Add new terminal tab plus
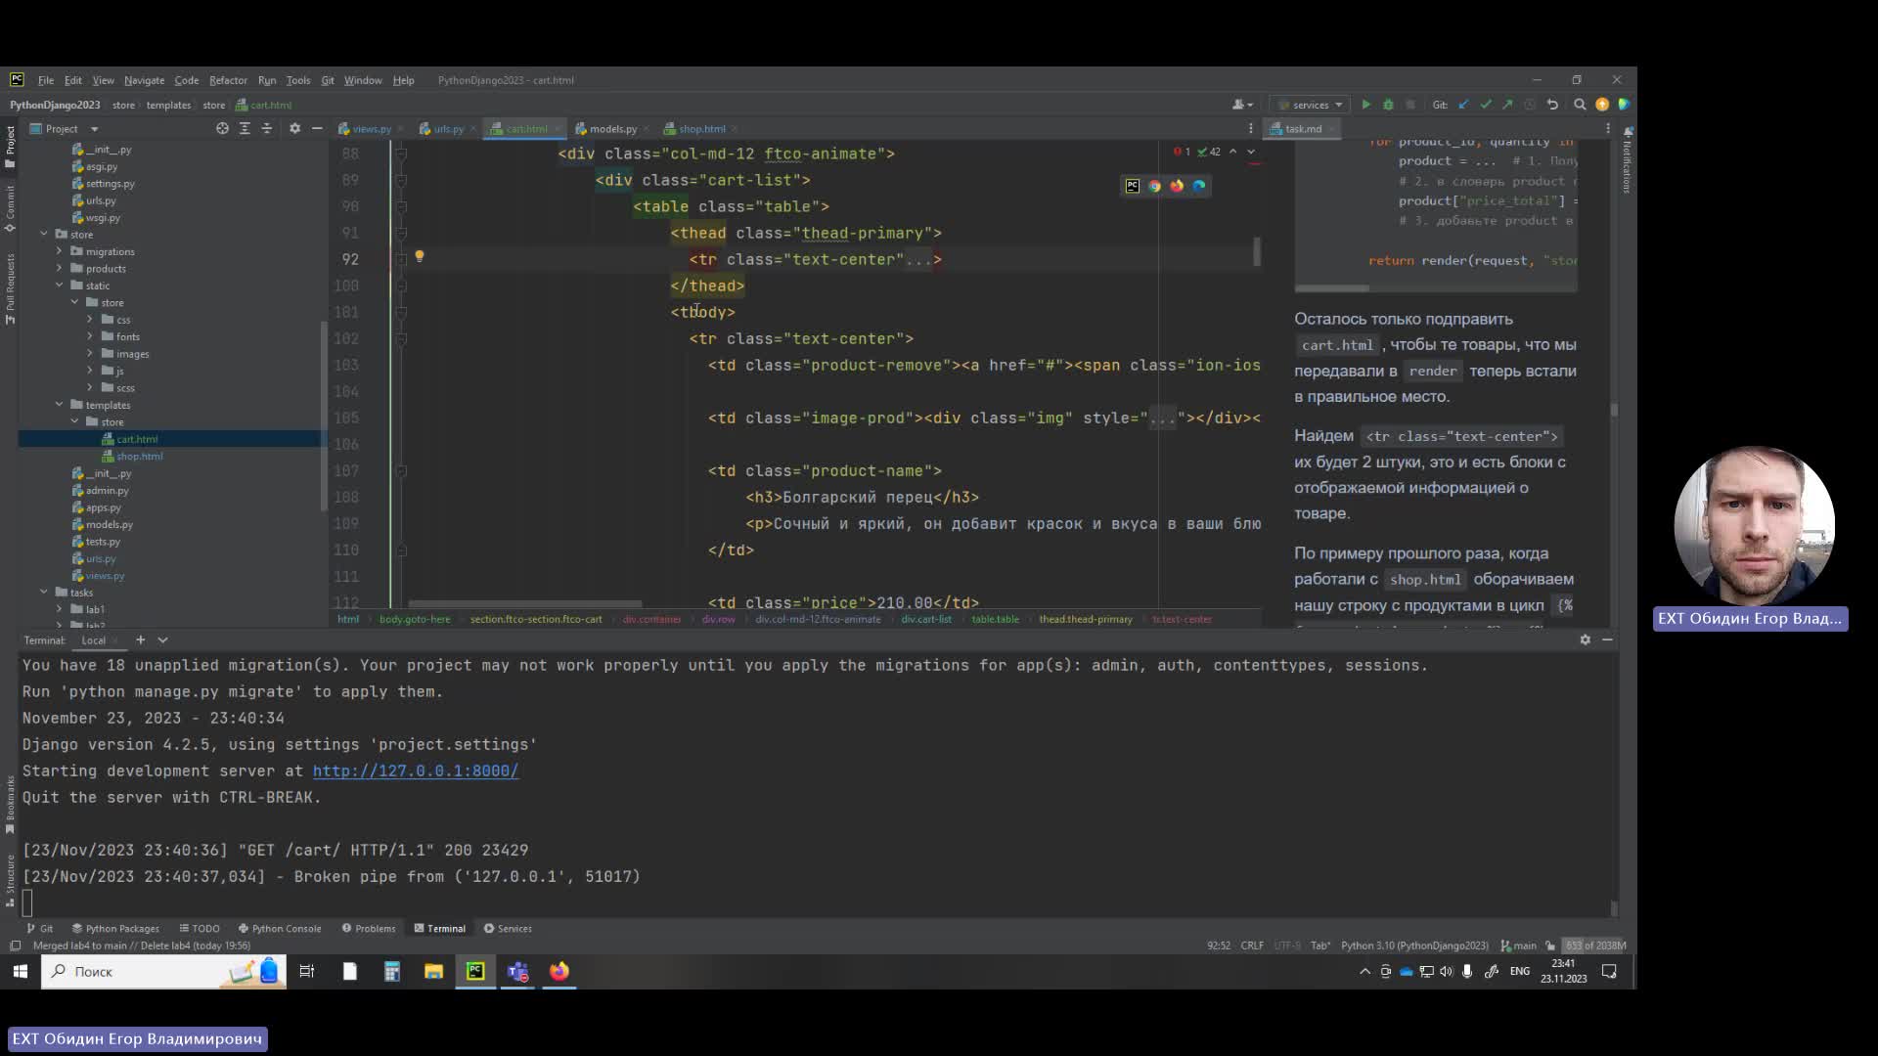 140,639
